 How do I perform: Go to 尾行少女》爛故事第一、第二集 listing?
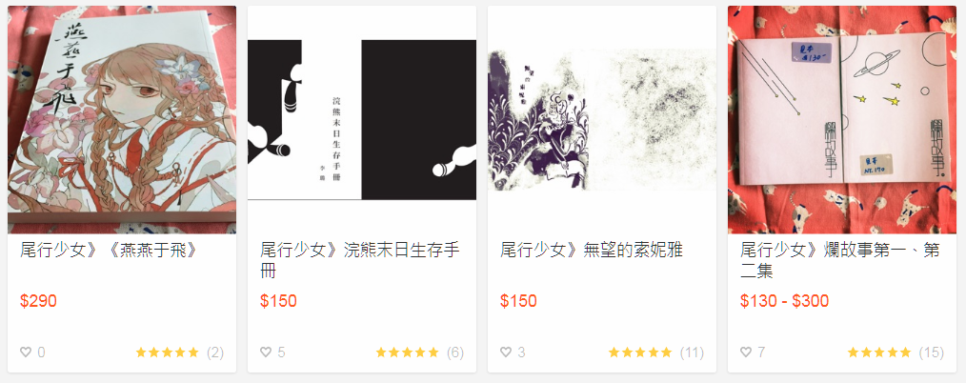click(840, 260)
